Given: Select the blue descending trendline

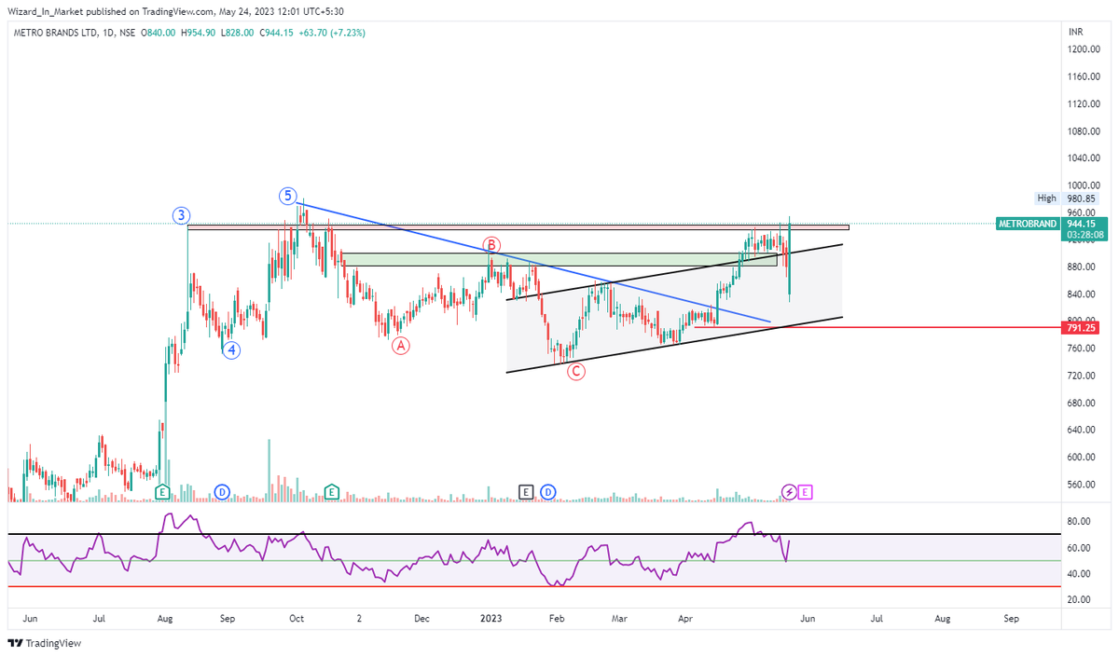Looking at the screenshot, I should pyautogui.click(x=533, y=263).
